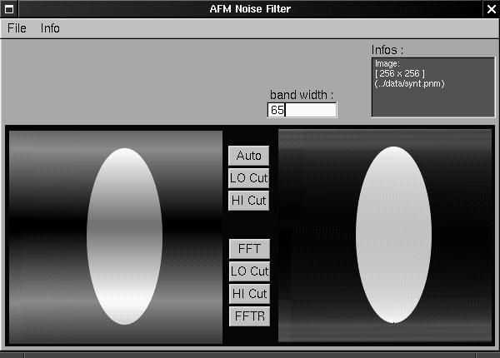The image size is (500, 358).
Task: Open the File menu
Action: [17, 28]
